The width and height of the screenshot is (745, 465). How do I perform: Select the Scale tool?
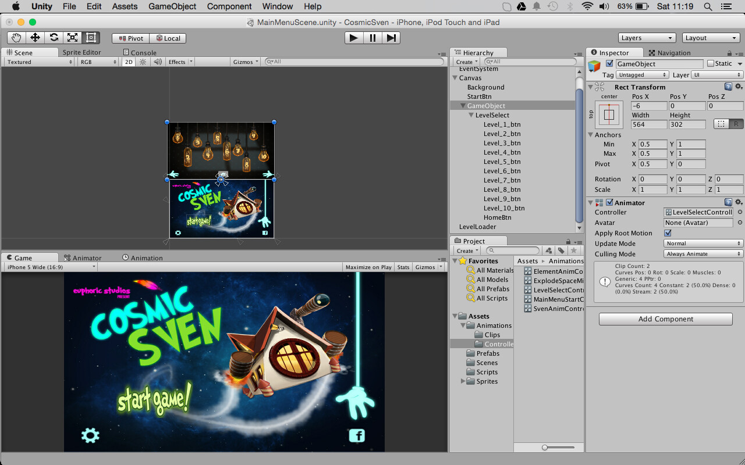click(x=73, y=38)
